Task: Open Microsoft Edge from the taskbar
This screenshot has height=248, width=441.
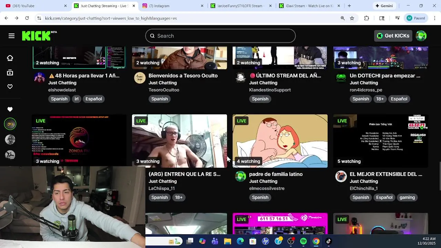Action: (240, 241)
